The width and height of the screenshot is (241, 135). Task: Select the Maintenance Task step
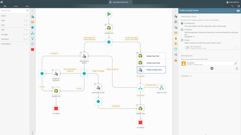[98, 87]
